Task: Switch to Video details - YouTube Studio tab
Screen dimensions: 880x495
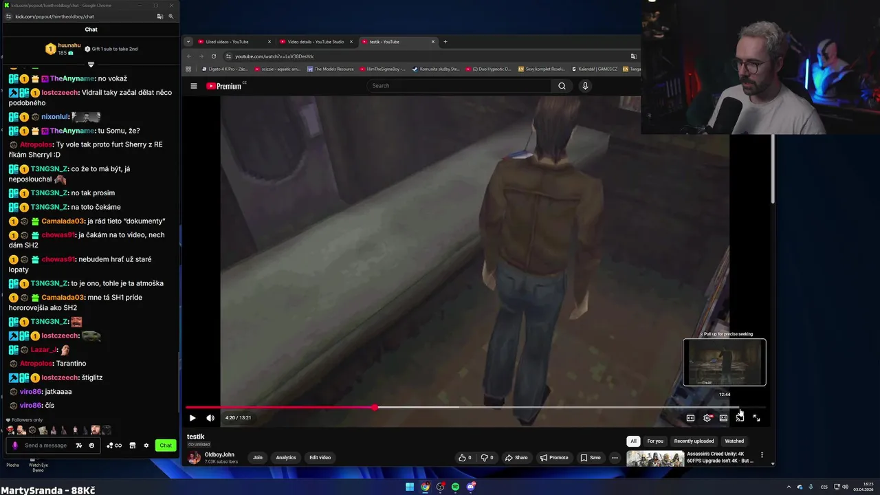Action: 316,42
